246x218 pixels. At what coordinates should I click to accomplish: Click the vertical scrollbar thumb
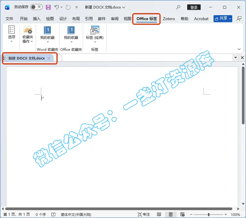(243, 95)
